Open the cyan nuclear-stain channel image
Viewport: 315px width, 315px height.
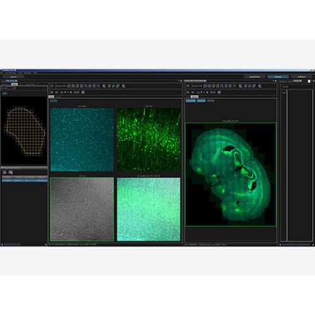(82, 140)
